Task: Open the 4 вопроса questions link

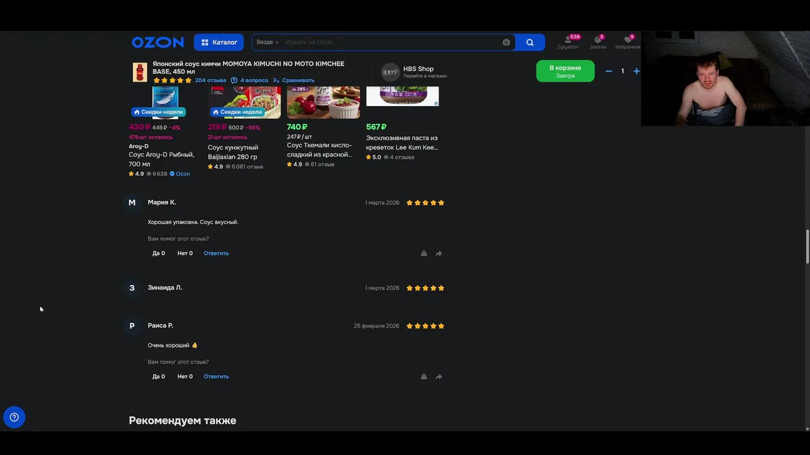Action: click(x=250, y=80)
